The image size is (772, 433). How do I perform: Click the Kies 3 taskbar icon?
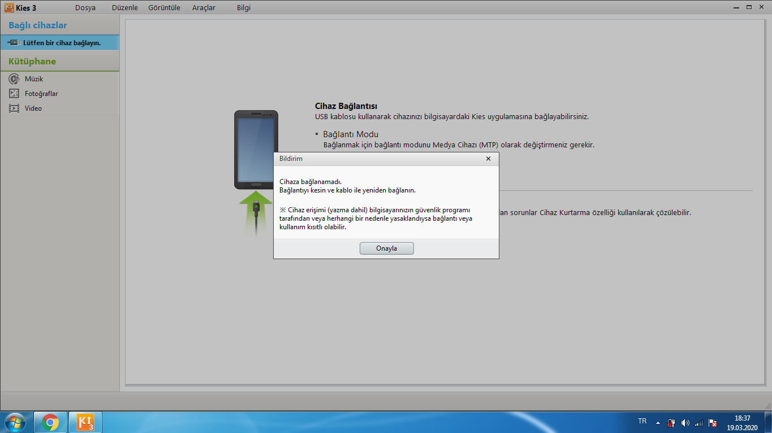[x=85, y=422]
